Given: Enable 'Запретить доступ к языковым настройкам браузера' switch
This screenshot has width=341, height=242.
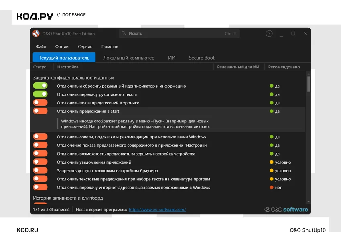Looking at the screenshot, I should tap(40, 170).
